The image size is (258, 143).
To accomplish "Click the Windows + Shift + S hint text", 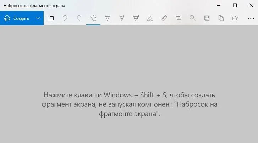I will (130, 104).
